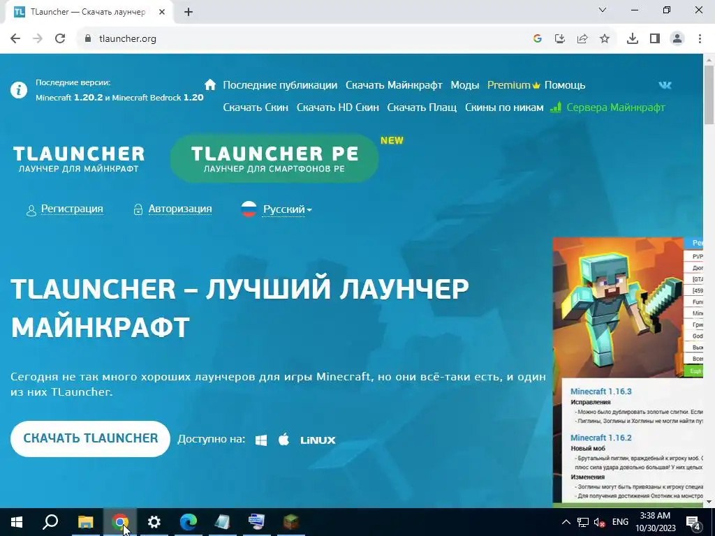Viewport: 715px width, 536px height.
Task: Reload the tlauncher.org page
Action: pyautogui.click(x=60, y=39)
